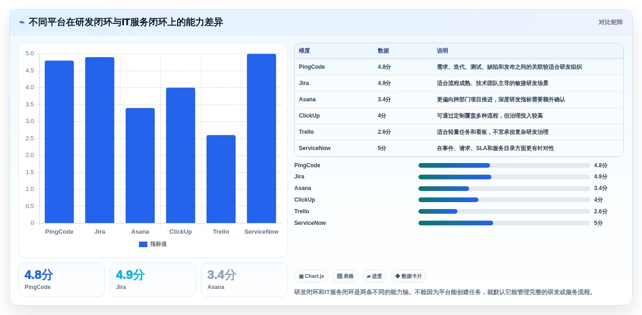Viewport: 642px width, 315px height.
Task: Click the footer note starting 研发闭环和IT服务闭环
Action: coord(444,292)
